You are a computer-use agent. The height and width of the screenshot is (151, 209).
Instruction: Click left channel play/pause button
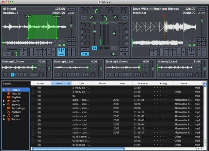tap(85, 54)
